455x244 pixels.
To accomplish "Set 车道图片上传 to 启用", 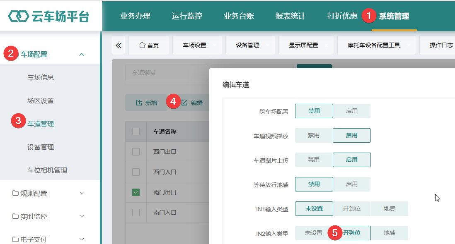I will 352,160.
